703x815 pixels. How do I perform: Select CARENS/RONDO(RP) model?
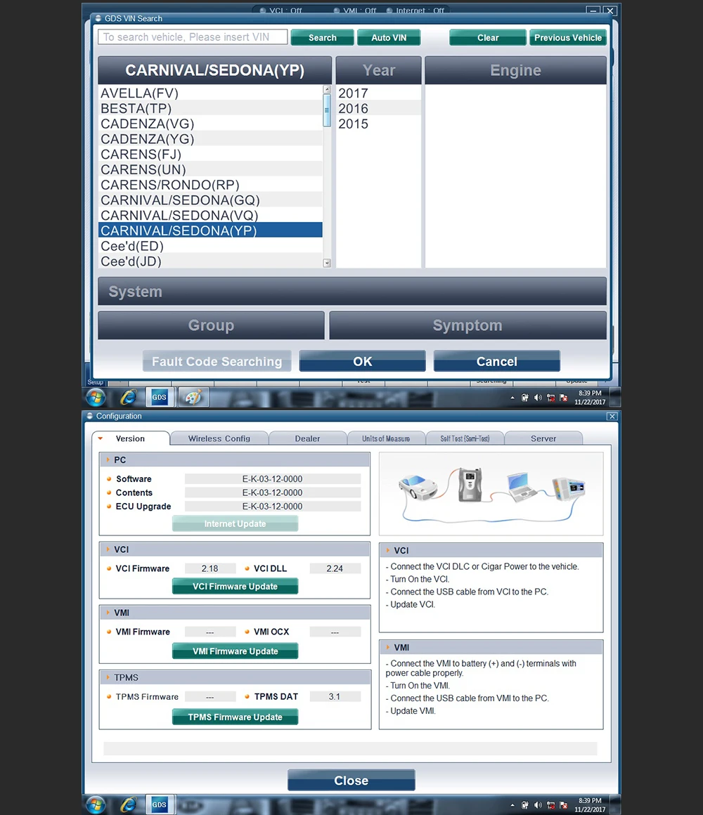point(210,185)
